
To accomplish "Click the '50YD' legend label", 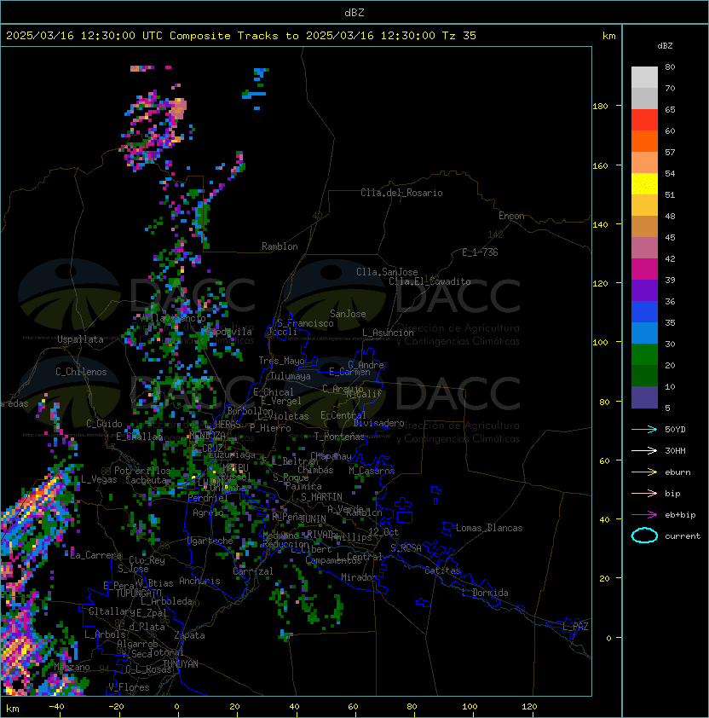I will [675, 430].
